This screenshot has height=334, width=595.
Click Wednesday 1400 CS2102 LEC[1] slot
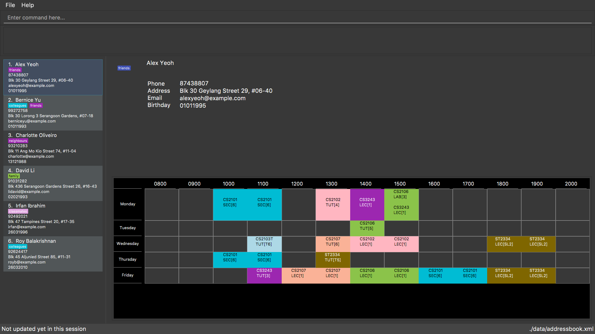click(x=367, y=244)
